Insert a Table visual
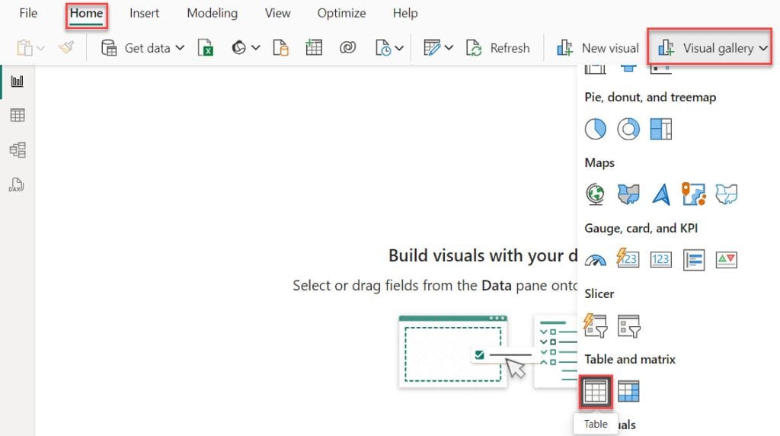 pyautogui.click(x=596, y=392)
